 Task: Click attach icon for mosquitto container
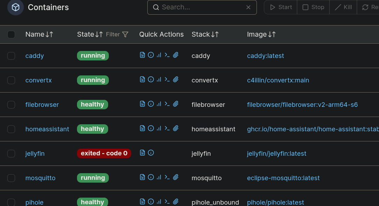click(x=176, y=177)
